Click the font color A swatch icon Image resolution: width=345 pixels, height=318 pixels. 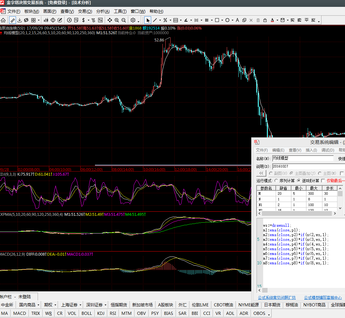coord(272,20)
